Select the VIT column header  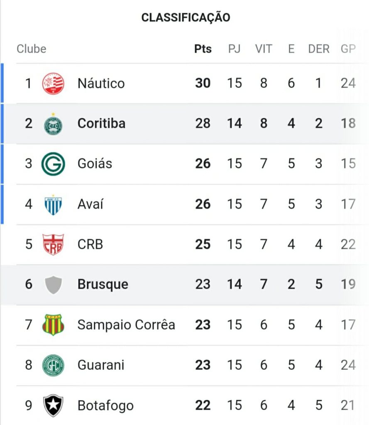click(x=264, y=49)
